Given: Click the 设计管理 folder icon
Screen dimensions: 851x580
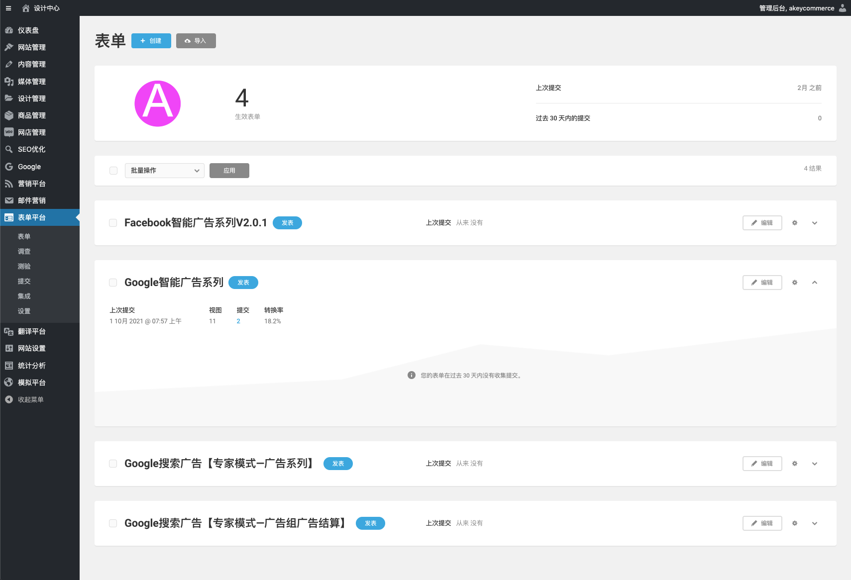Looking at the screenshot, I should pyautogui.click(x=9, y=98).
